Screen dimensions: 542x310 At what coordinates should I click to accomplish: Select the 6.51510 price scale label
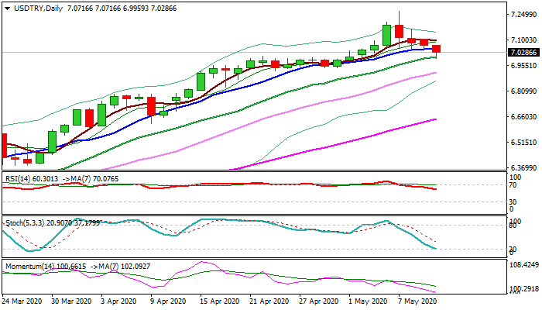point(524,143)
